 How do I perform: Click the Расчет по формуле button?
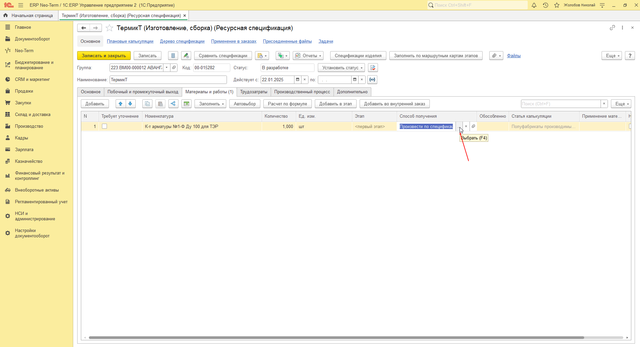[x=287, y=104]
